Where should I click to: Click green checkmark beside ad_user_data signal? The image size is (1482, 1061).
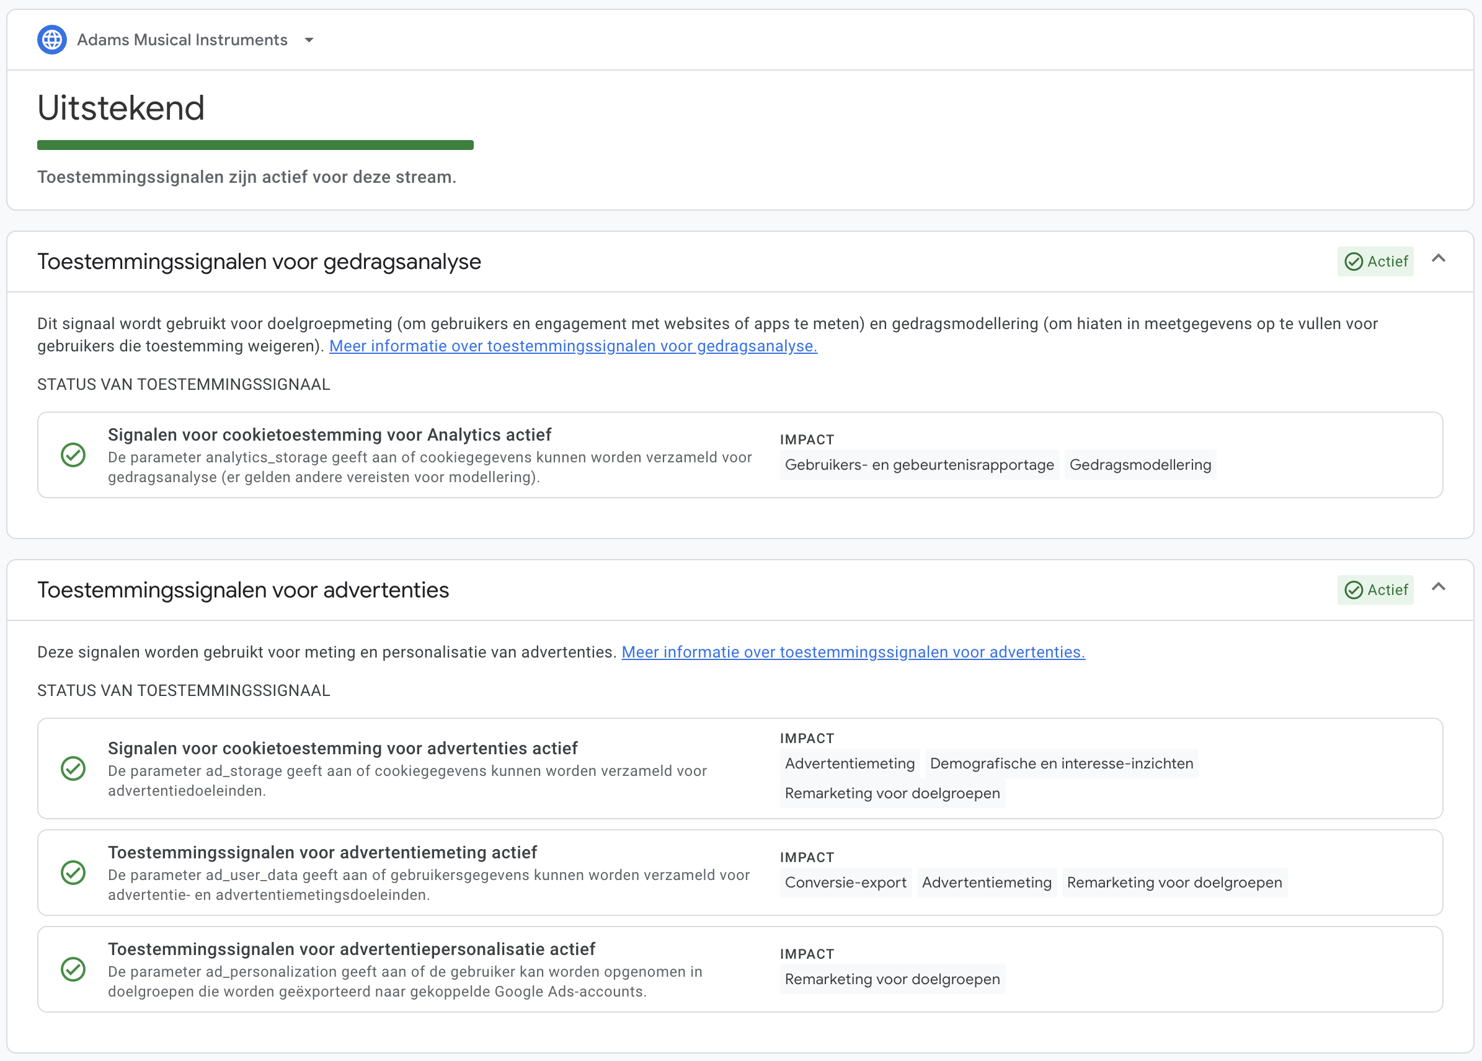[73, 873]
